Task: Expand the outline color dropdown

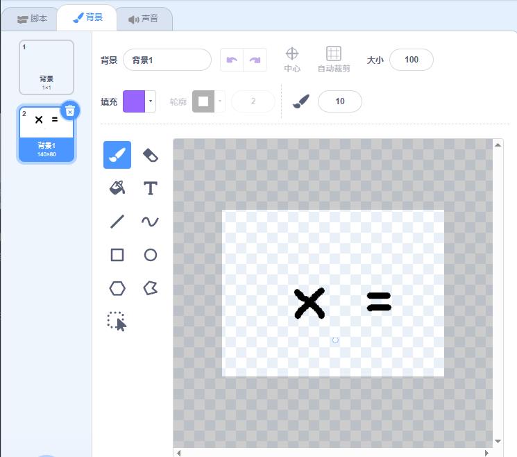Action: [219, 101]
